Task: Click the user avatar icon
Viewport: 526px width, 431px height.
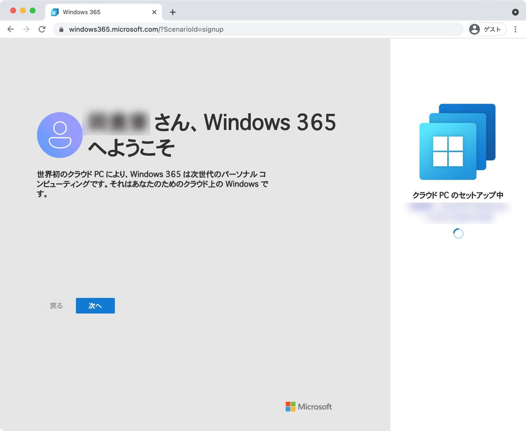Action: 60,135
